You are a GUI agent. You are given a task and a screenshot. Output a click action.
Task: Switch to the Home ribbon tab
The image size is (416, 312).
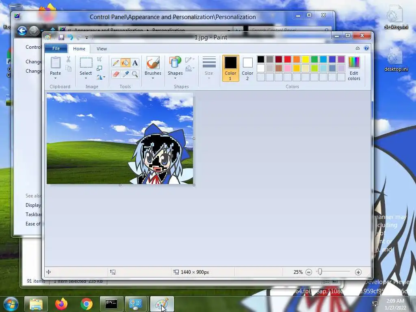pos(79,49)
